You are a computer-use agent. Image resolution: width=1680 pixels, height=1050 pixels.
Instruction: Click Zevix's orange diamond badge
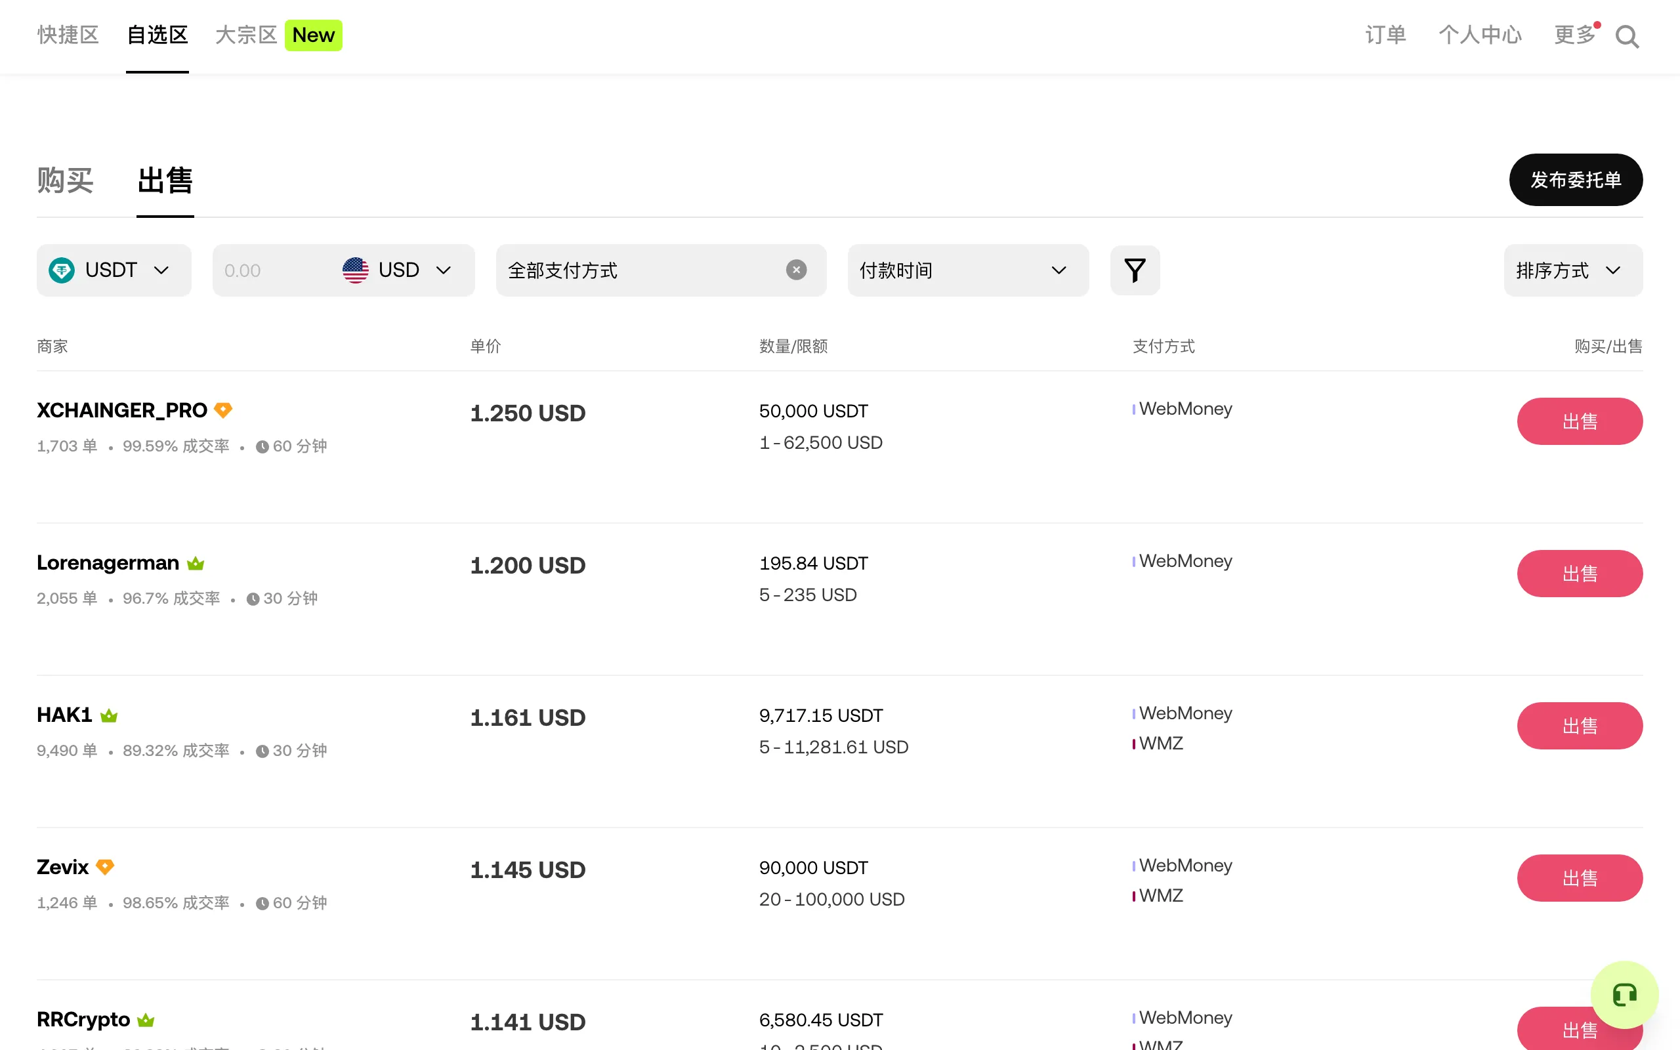[105, 868]
